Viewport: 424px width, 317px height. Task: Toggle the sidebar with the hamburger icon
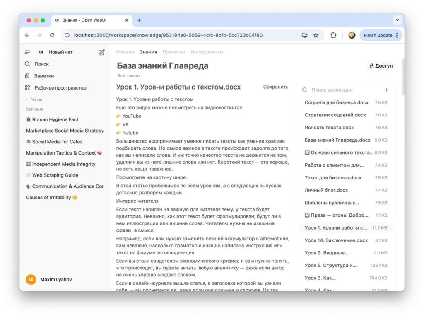(x=27, y=52)
